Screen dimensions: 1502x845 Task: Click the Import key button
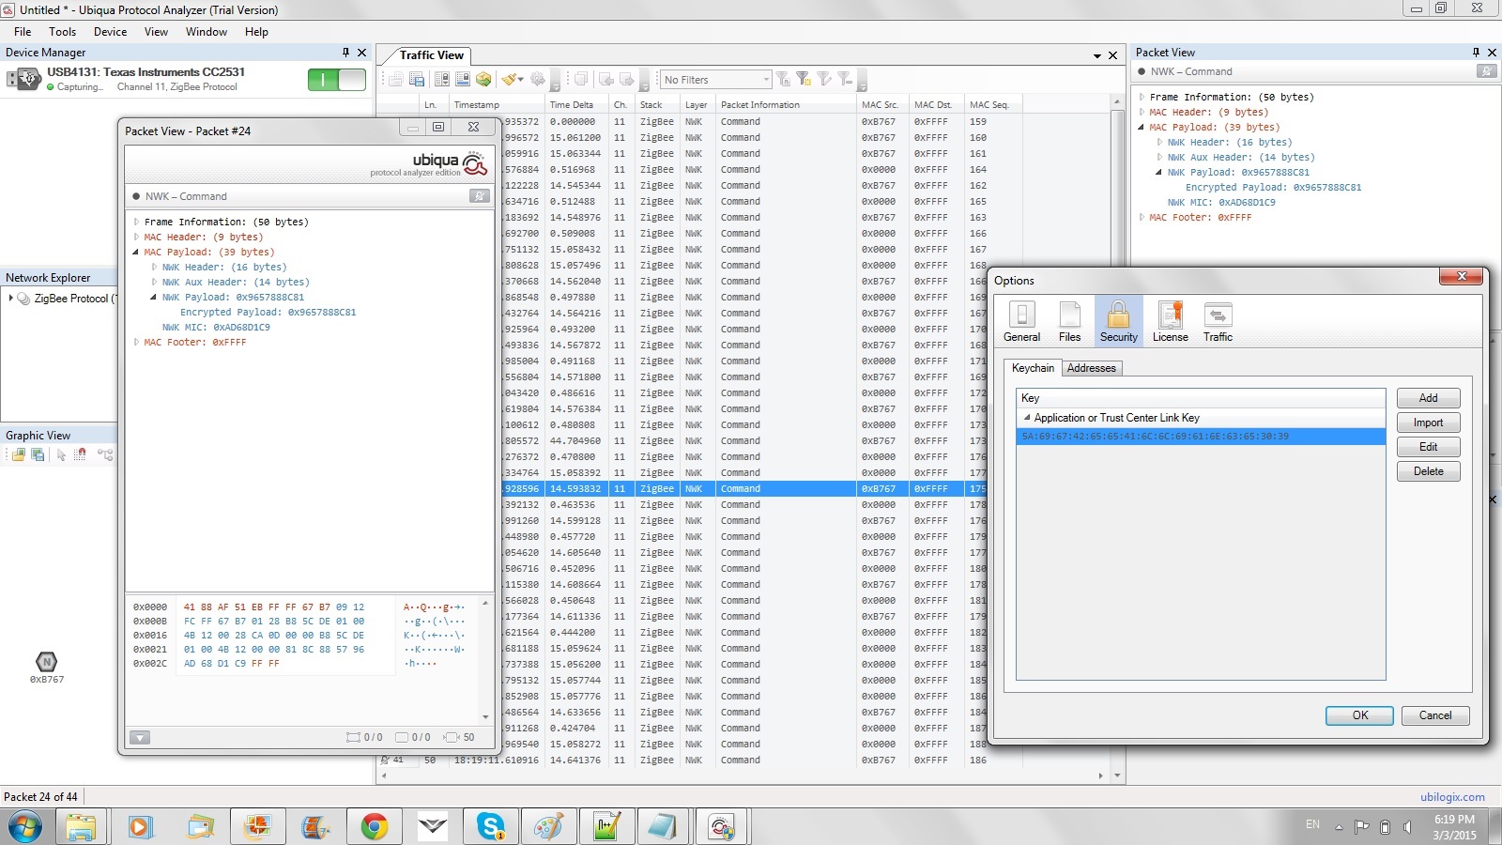(x=1428, y=422)
